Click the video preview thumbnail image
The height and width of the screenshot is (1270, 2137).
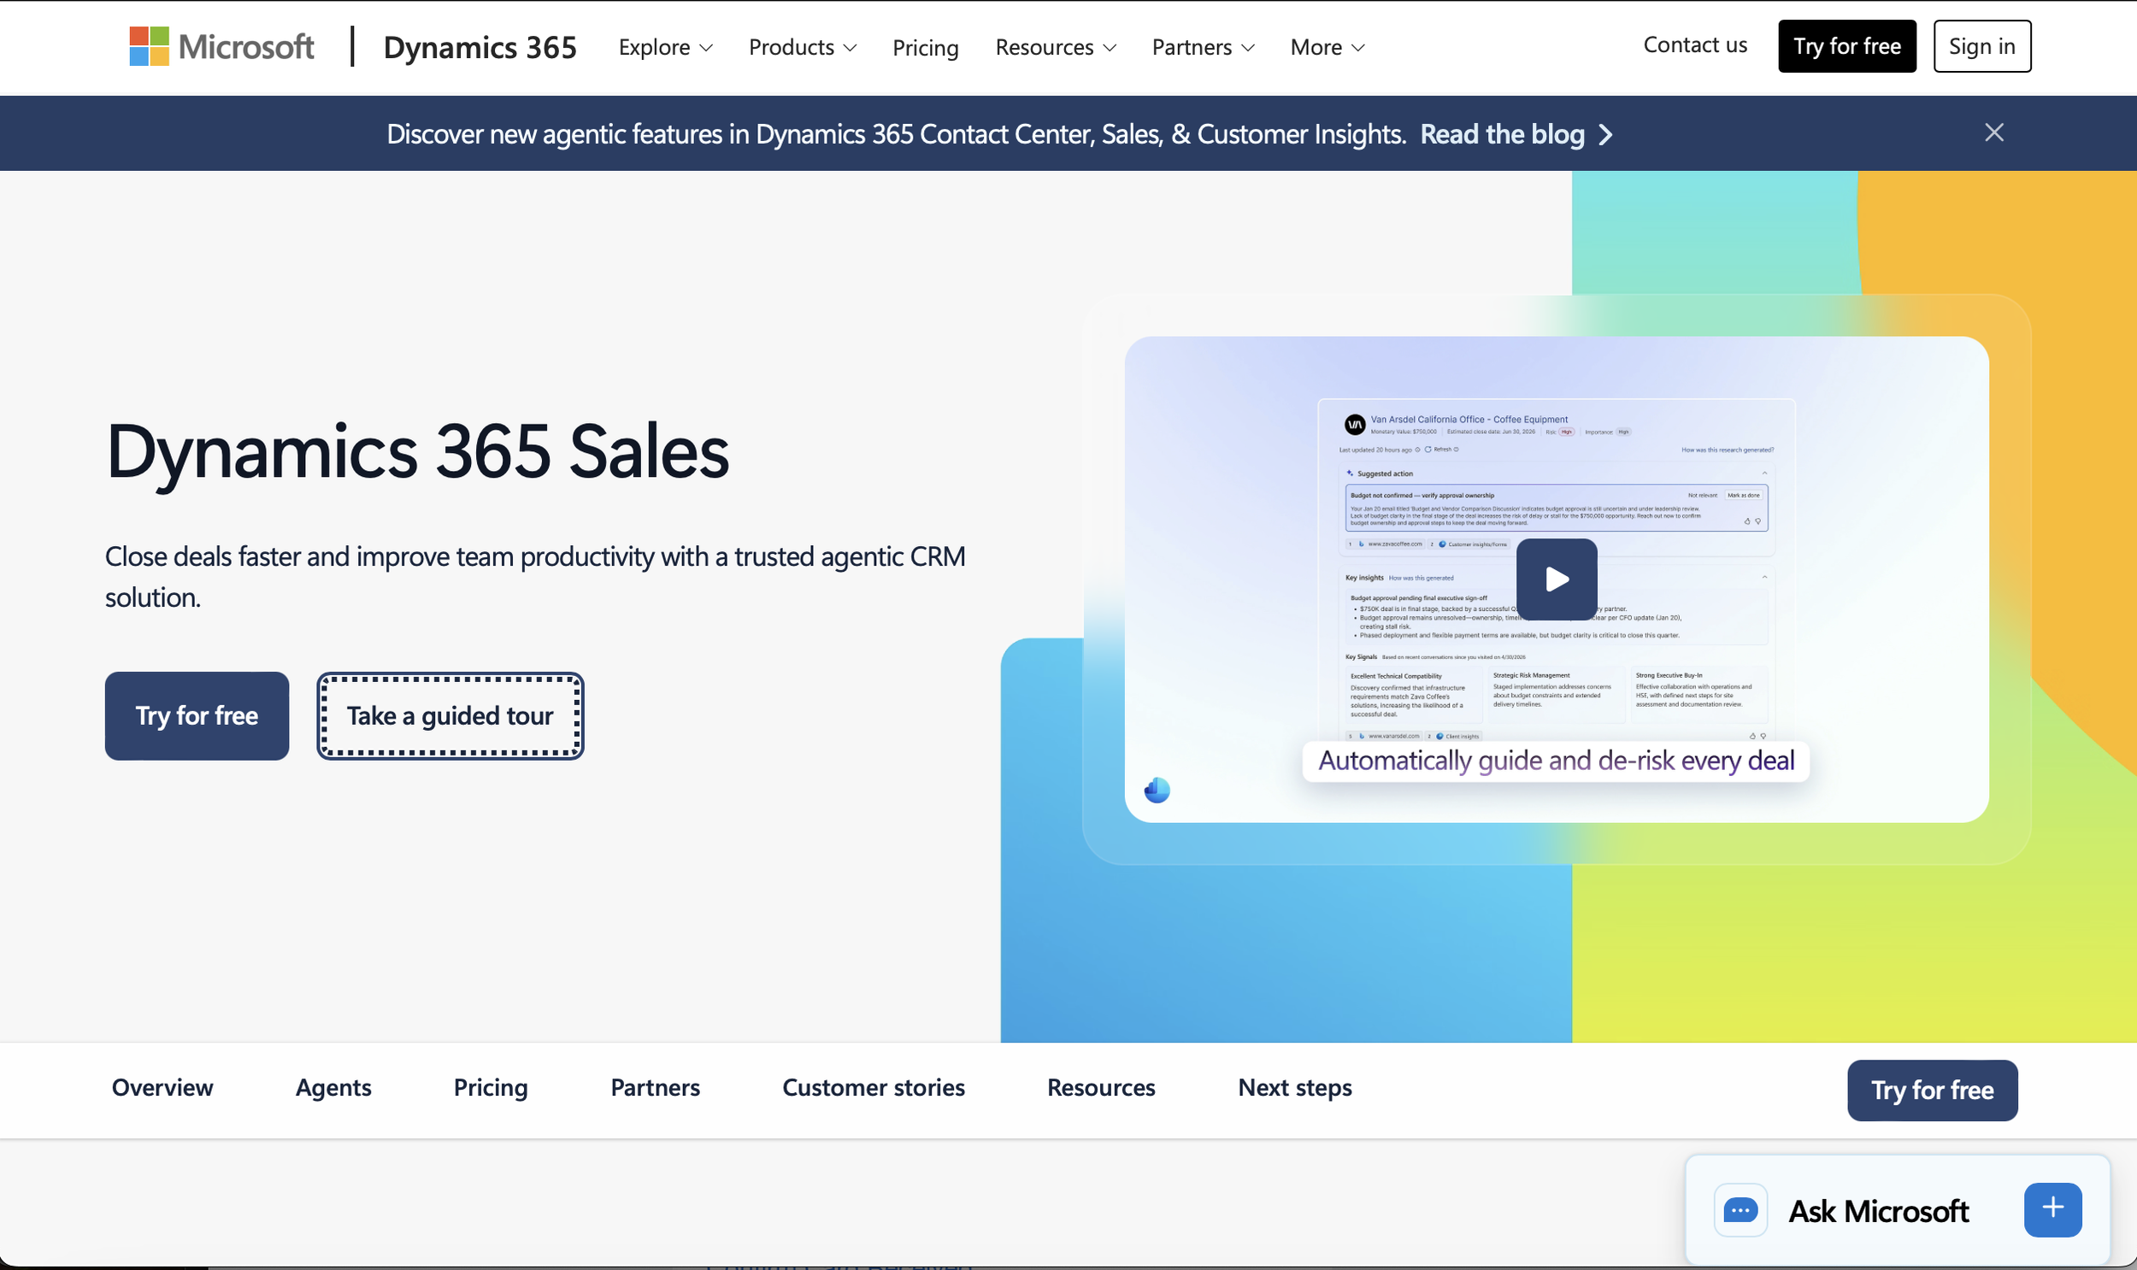(x=1556, y=579)
